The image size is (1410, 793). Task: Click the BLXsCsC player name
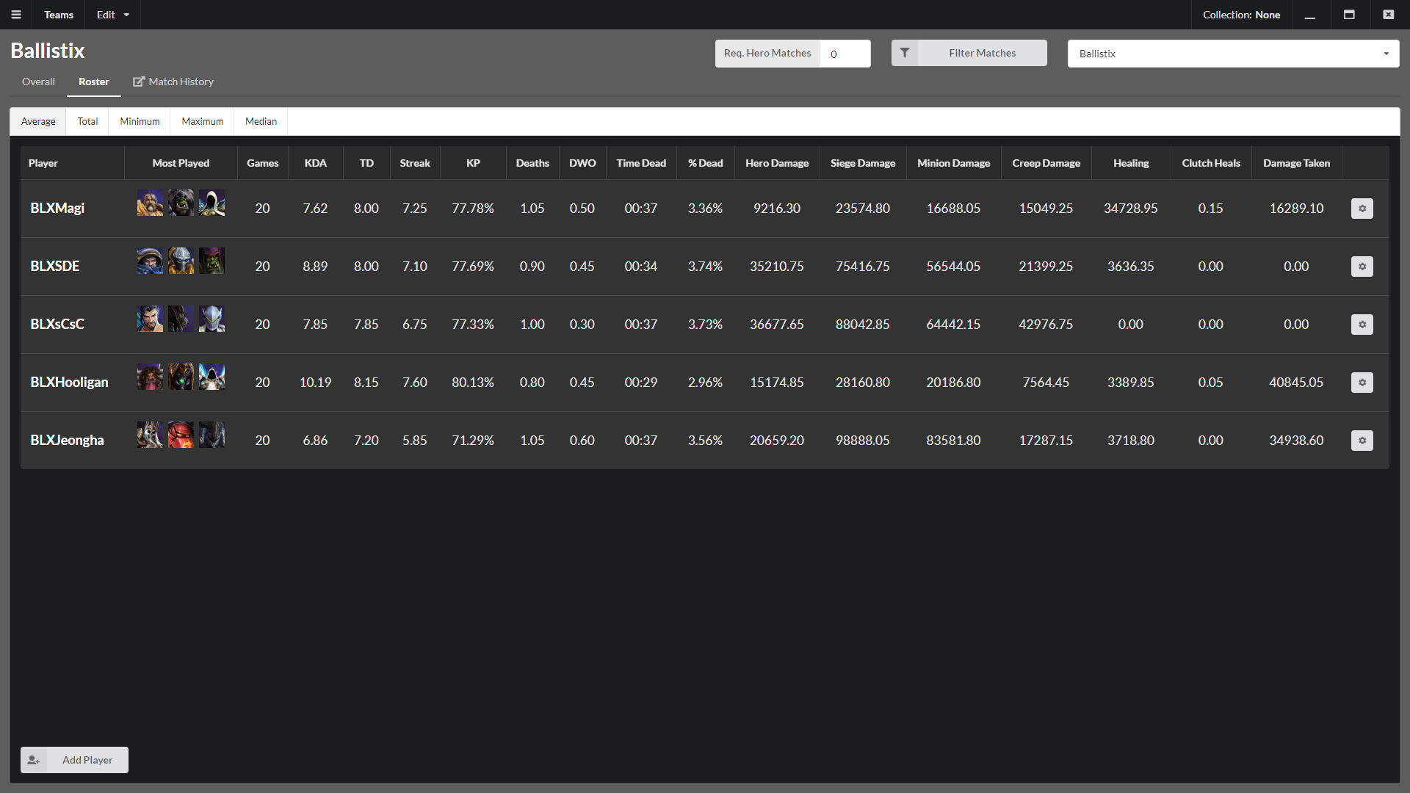57,325
